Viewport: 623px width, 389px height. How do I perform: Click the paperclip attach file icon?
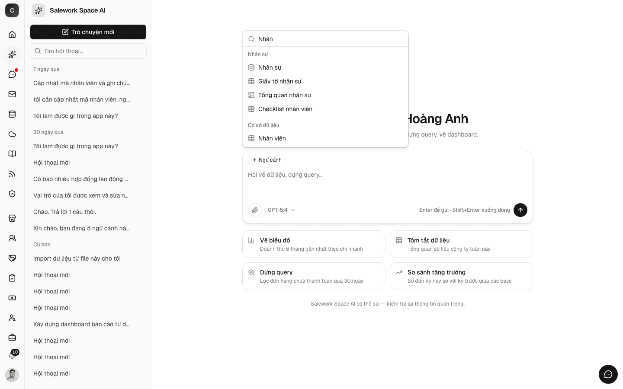pyautogui.click(x=255, y=210)
